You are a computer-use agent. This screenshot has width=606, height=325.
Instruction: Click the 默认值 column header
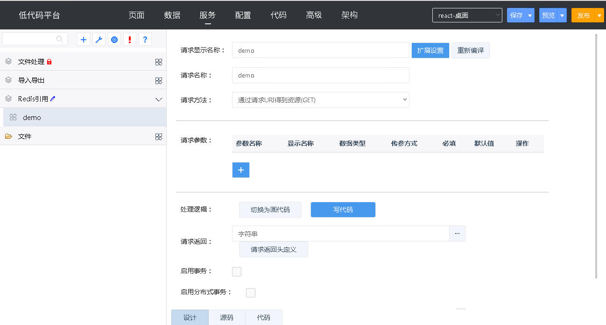(484, 143)
